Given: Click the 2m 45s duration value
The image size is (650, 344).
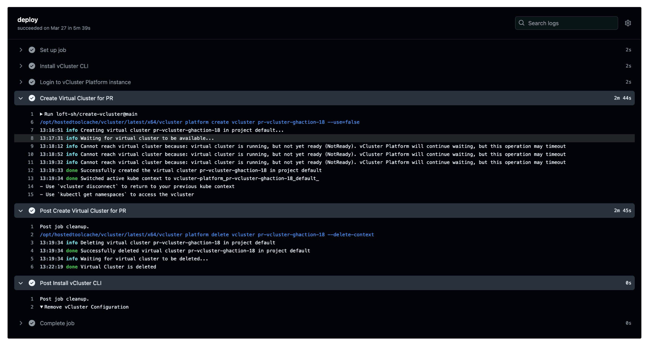Looking at the screenshot, I should [622, 211].
